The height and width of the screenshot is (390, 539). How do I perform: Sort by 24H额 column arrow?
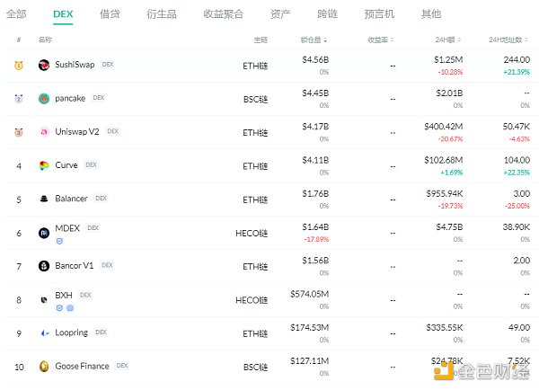coord(459,40)
